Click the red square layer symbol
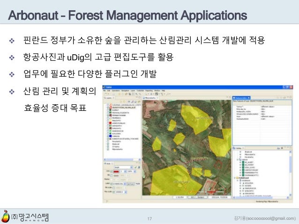 pyautogui.click(x=111, y=123)
